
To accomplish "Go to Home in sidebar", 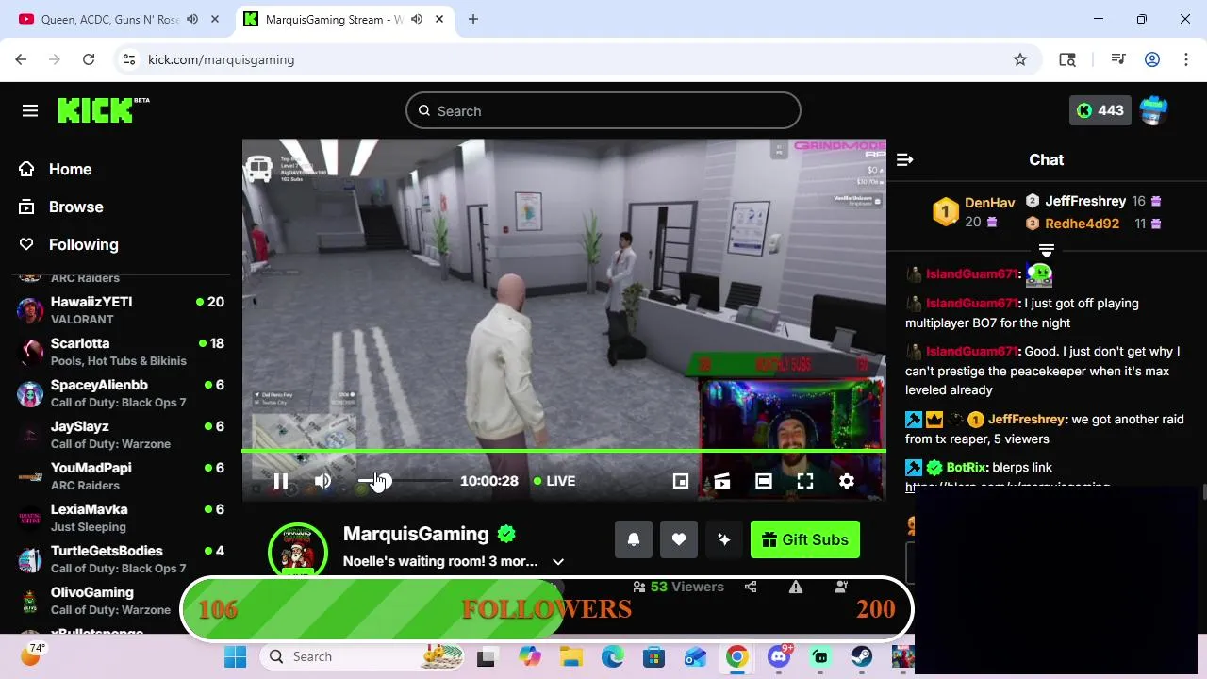I will click(x=56, y=169).
